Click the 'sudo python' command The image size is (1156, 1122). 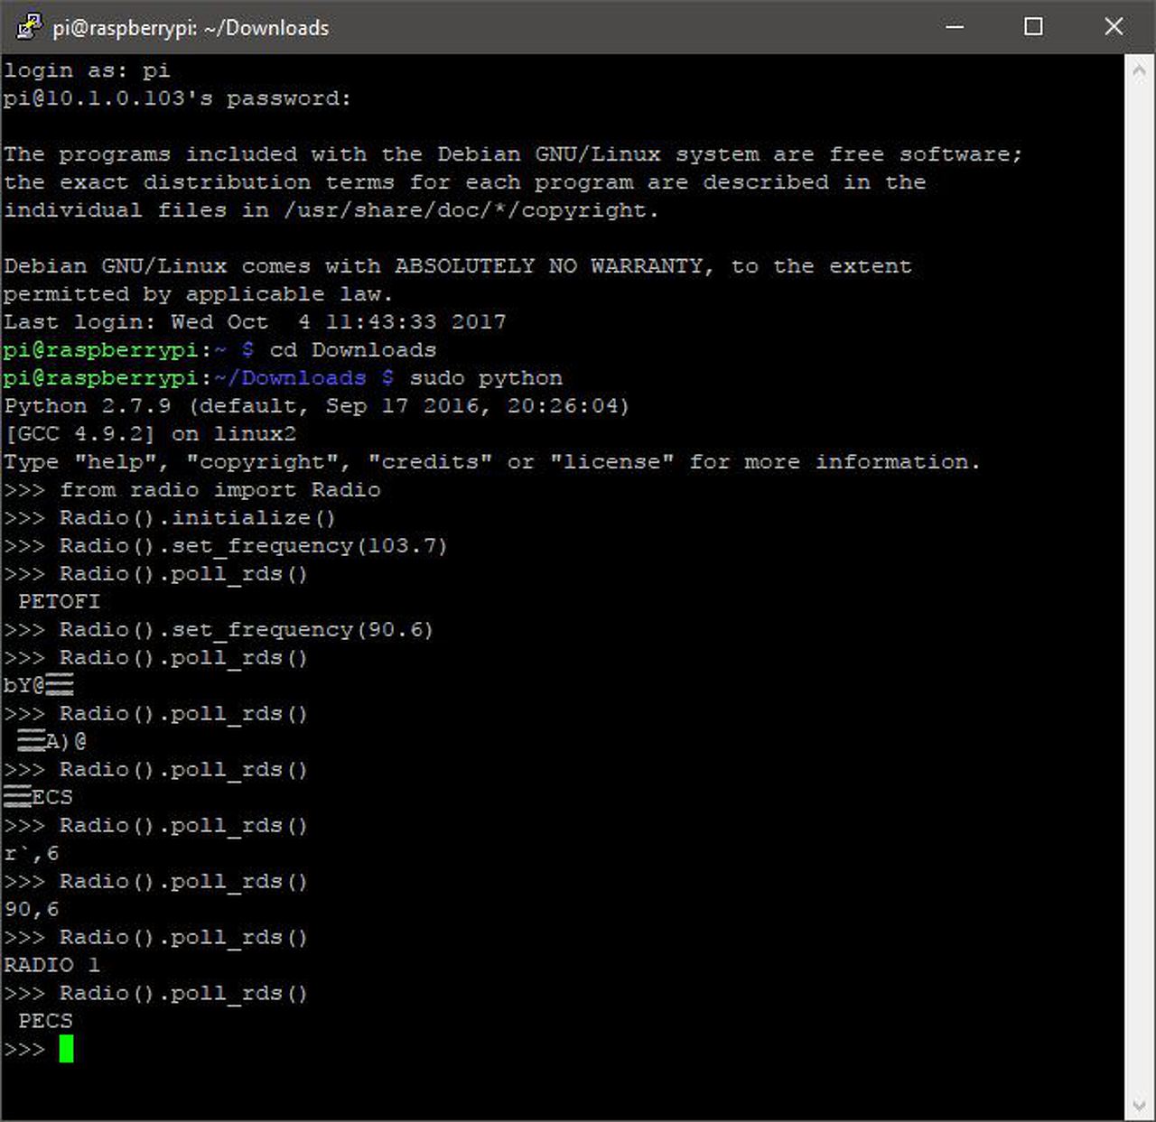(486, 378)
